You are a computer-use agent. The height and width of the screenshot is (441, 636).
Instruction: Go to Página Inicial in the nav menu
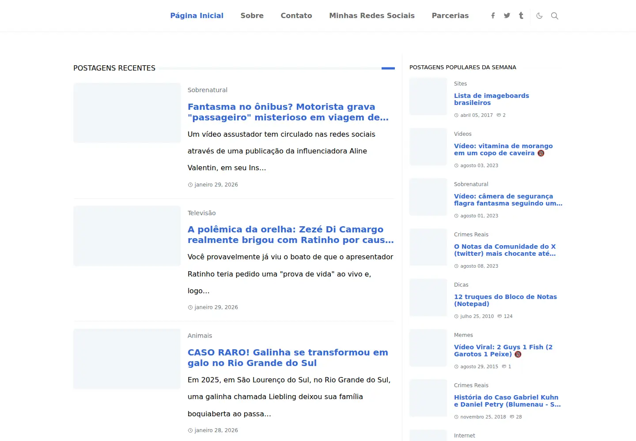[197, 16]
